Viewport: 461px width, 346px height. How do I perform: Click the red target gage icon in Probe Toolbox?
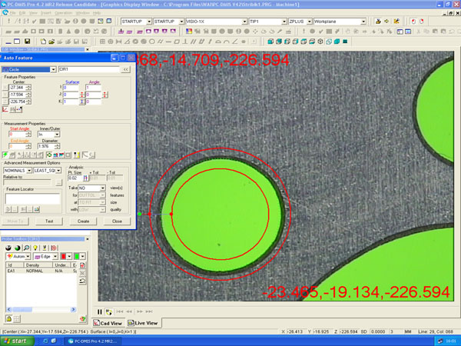coord(54,248)
